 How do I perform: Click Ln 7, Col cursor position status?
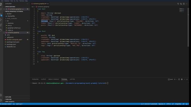(x=149, y=104)
